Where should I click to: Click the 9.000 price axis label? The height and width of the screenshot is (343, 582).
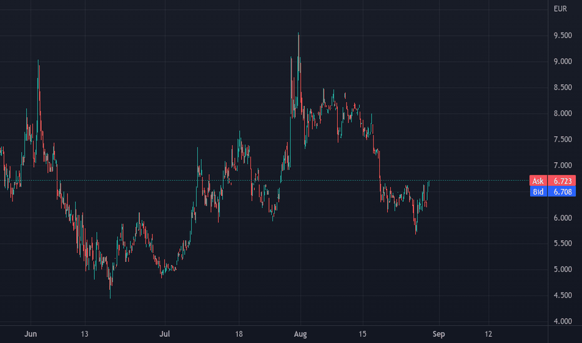(563, 62)
